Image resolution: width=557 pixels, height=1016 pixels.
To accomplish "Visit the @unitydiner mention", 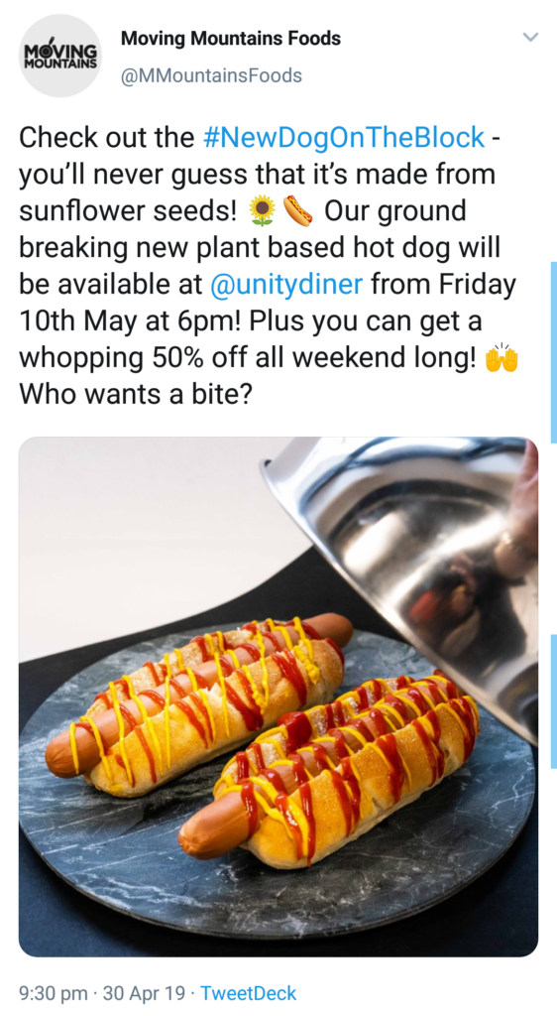I will [286, 285].
